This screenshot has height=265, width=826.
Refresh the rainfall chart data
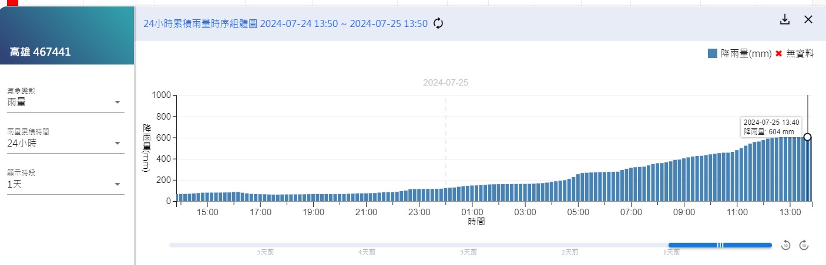438,23
